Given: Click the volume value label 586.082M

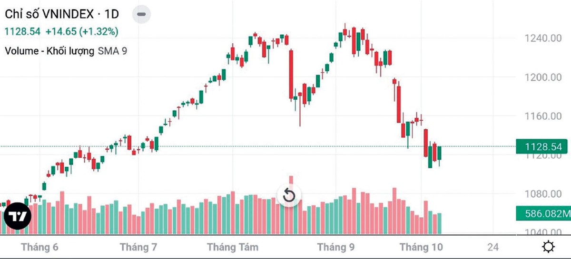Looking at the screenshot, I should [543, 214].
